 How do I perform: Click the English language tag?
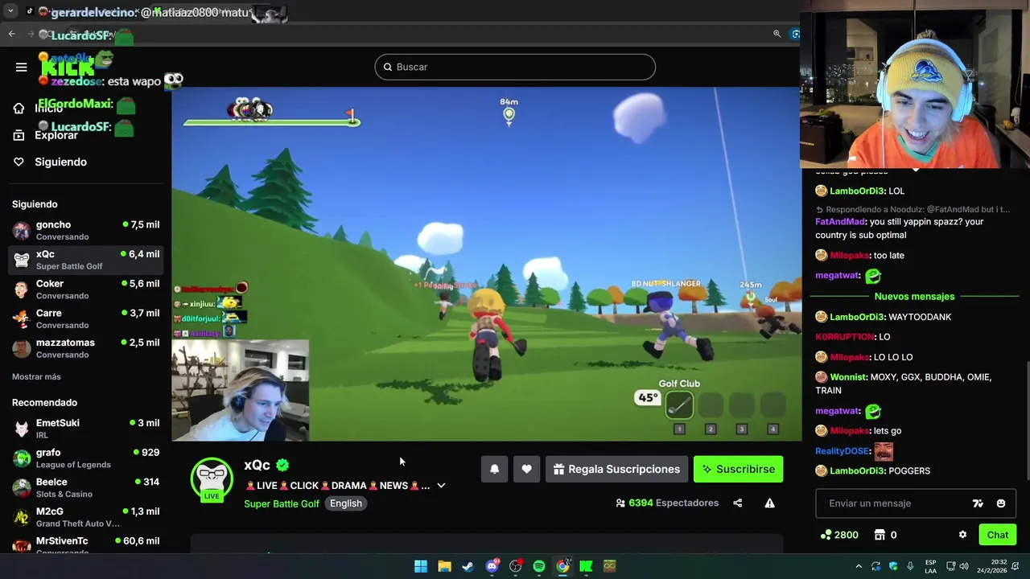(x=346, y=503)
